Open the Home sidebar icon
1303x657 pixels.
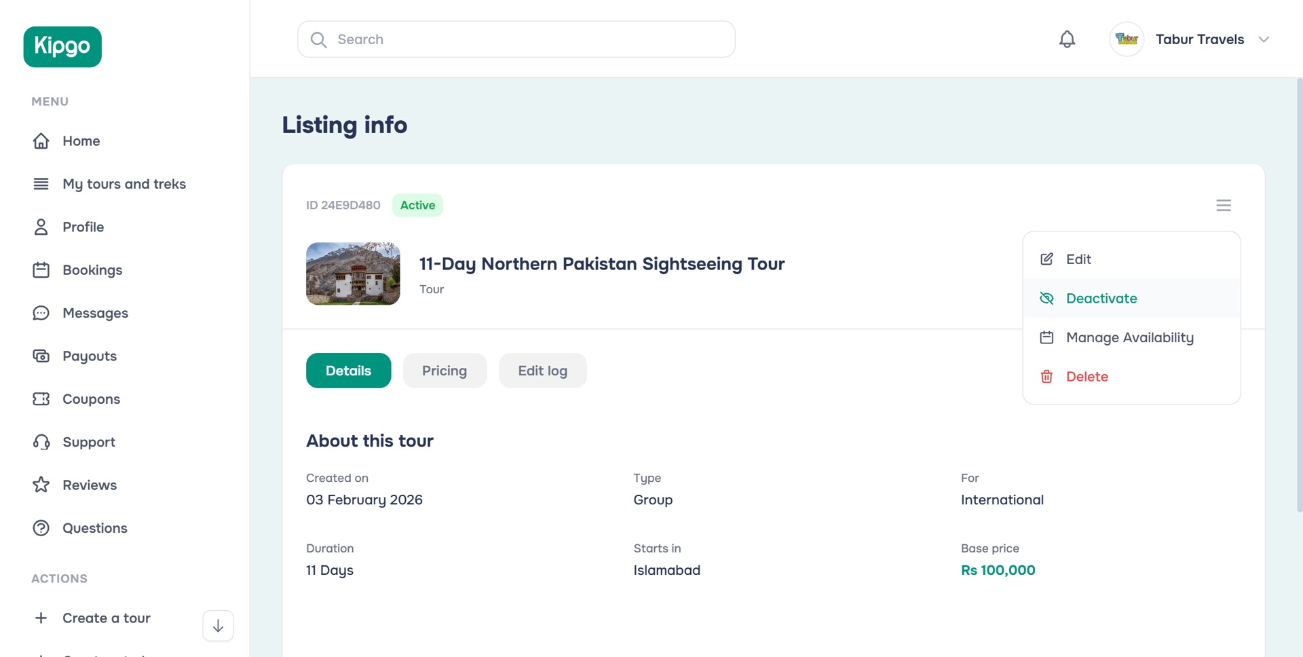point(41,140)
